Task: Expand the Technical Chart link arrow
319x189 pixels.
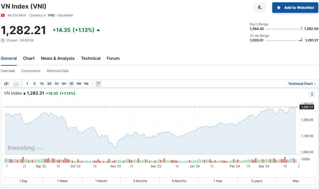Action: [315, 84]
